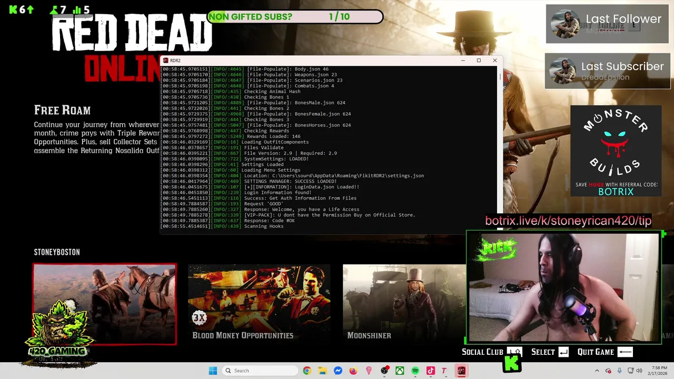Open the Xbox app in taskbar
Screen dimensions: 674x379
click(400, 371)
